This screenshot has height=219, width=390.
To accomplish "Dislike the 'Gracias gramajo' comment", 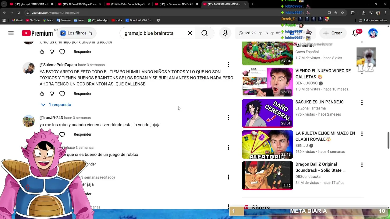I will click(x=52, y=52).
